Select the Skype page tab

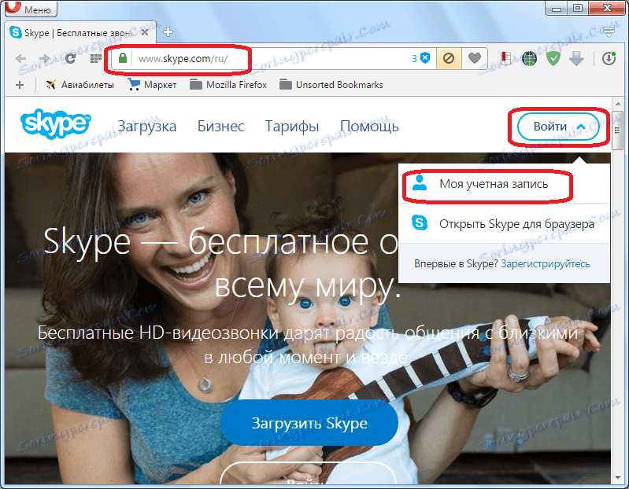point(80,32)
